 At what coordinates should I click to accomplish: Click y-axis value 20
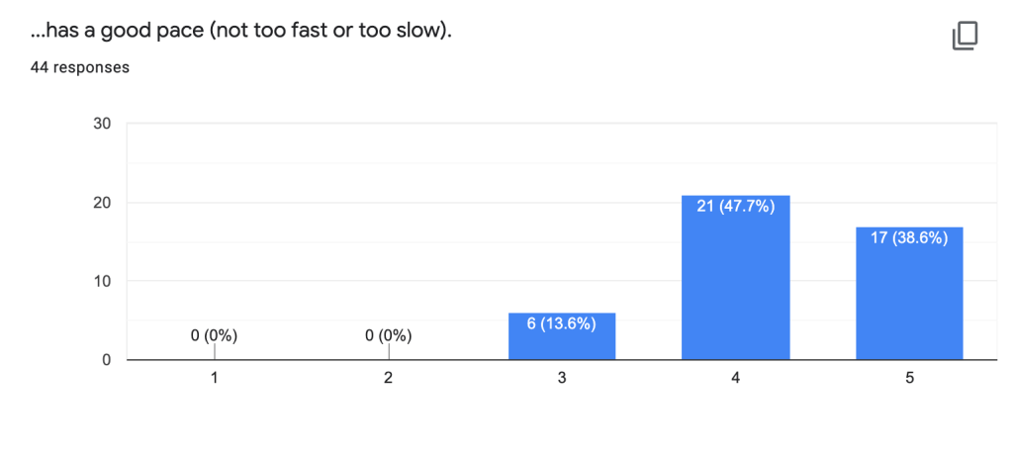tap(102, 203)
